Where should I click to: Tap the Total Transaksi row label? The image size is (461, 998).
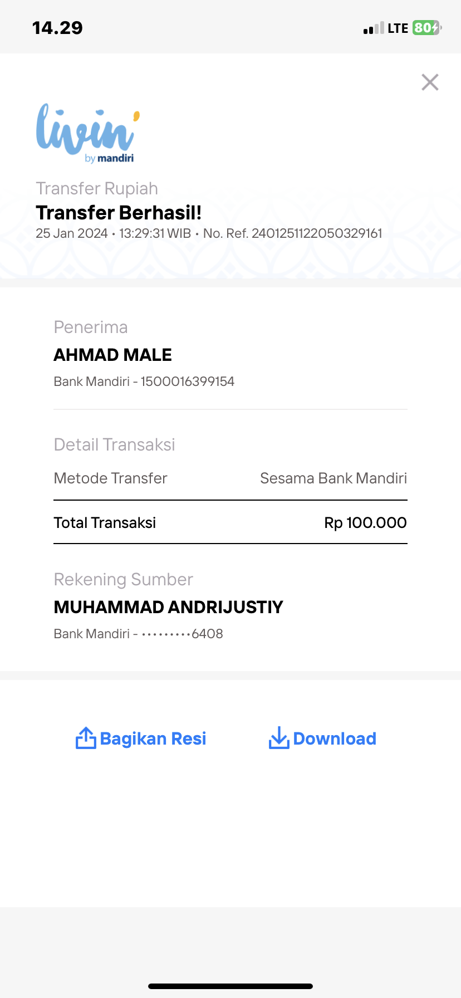click(x=105, y=522)
